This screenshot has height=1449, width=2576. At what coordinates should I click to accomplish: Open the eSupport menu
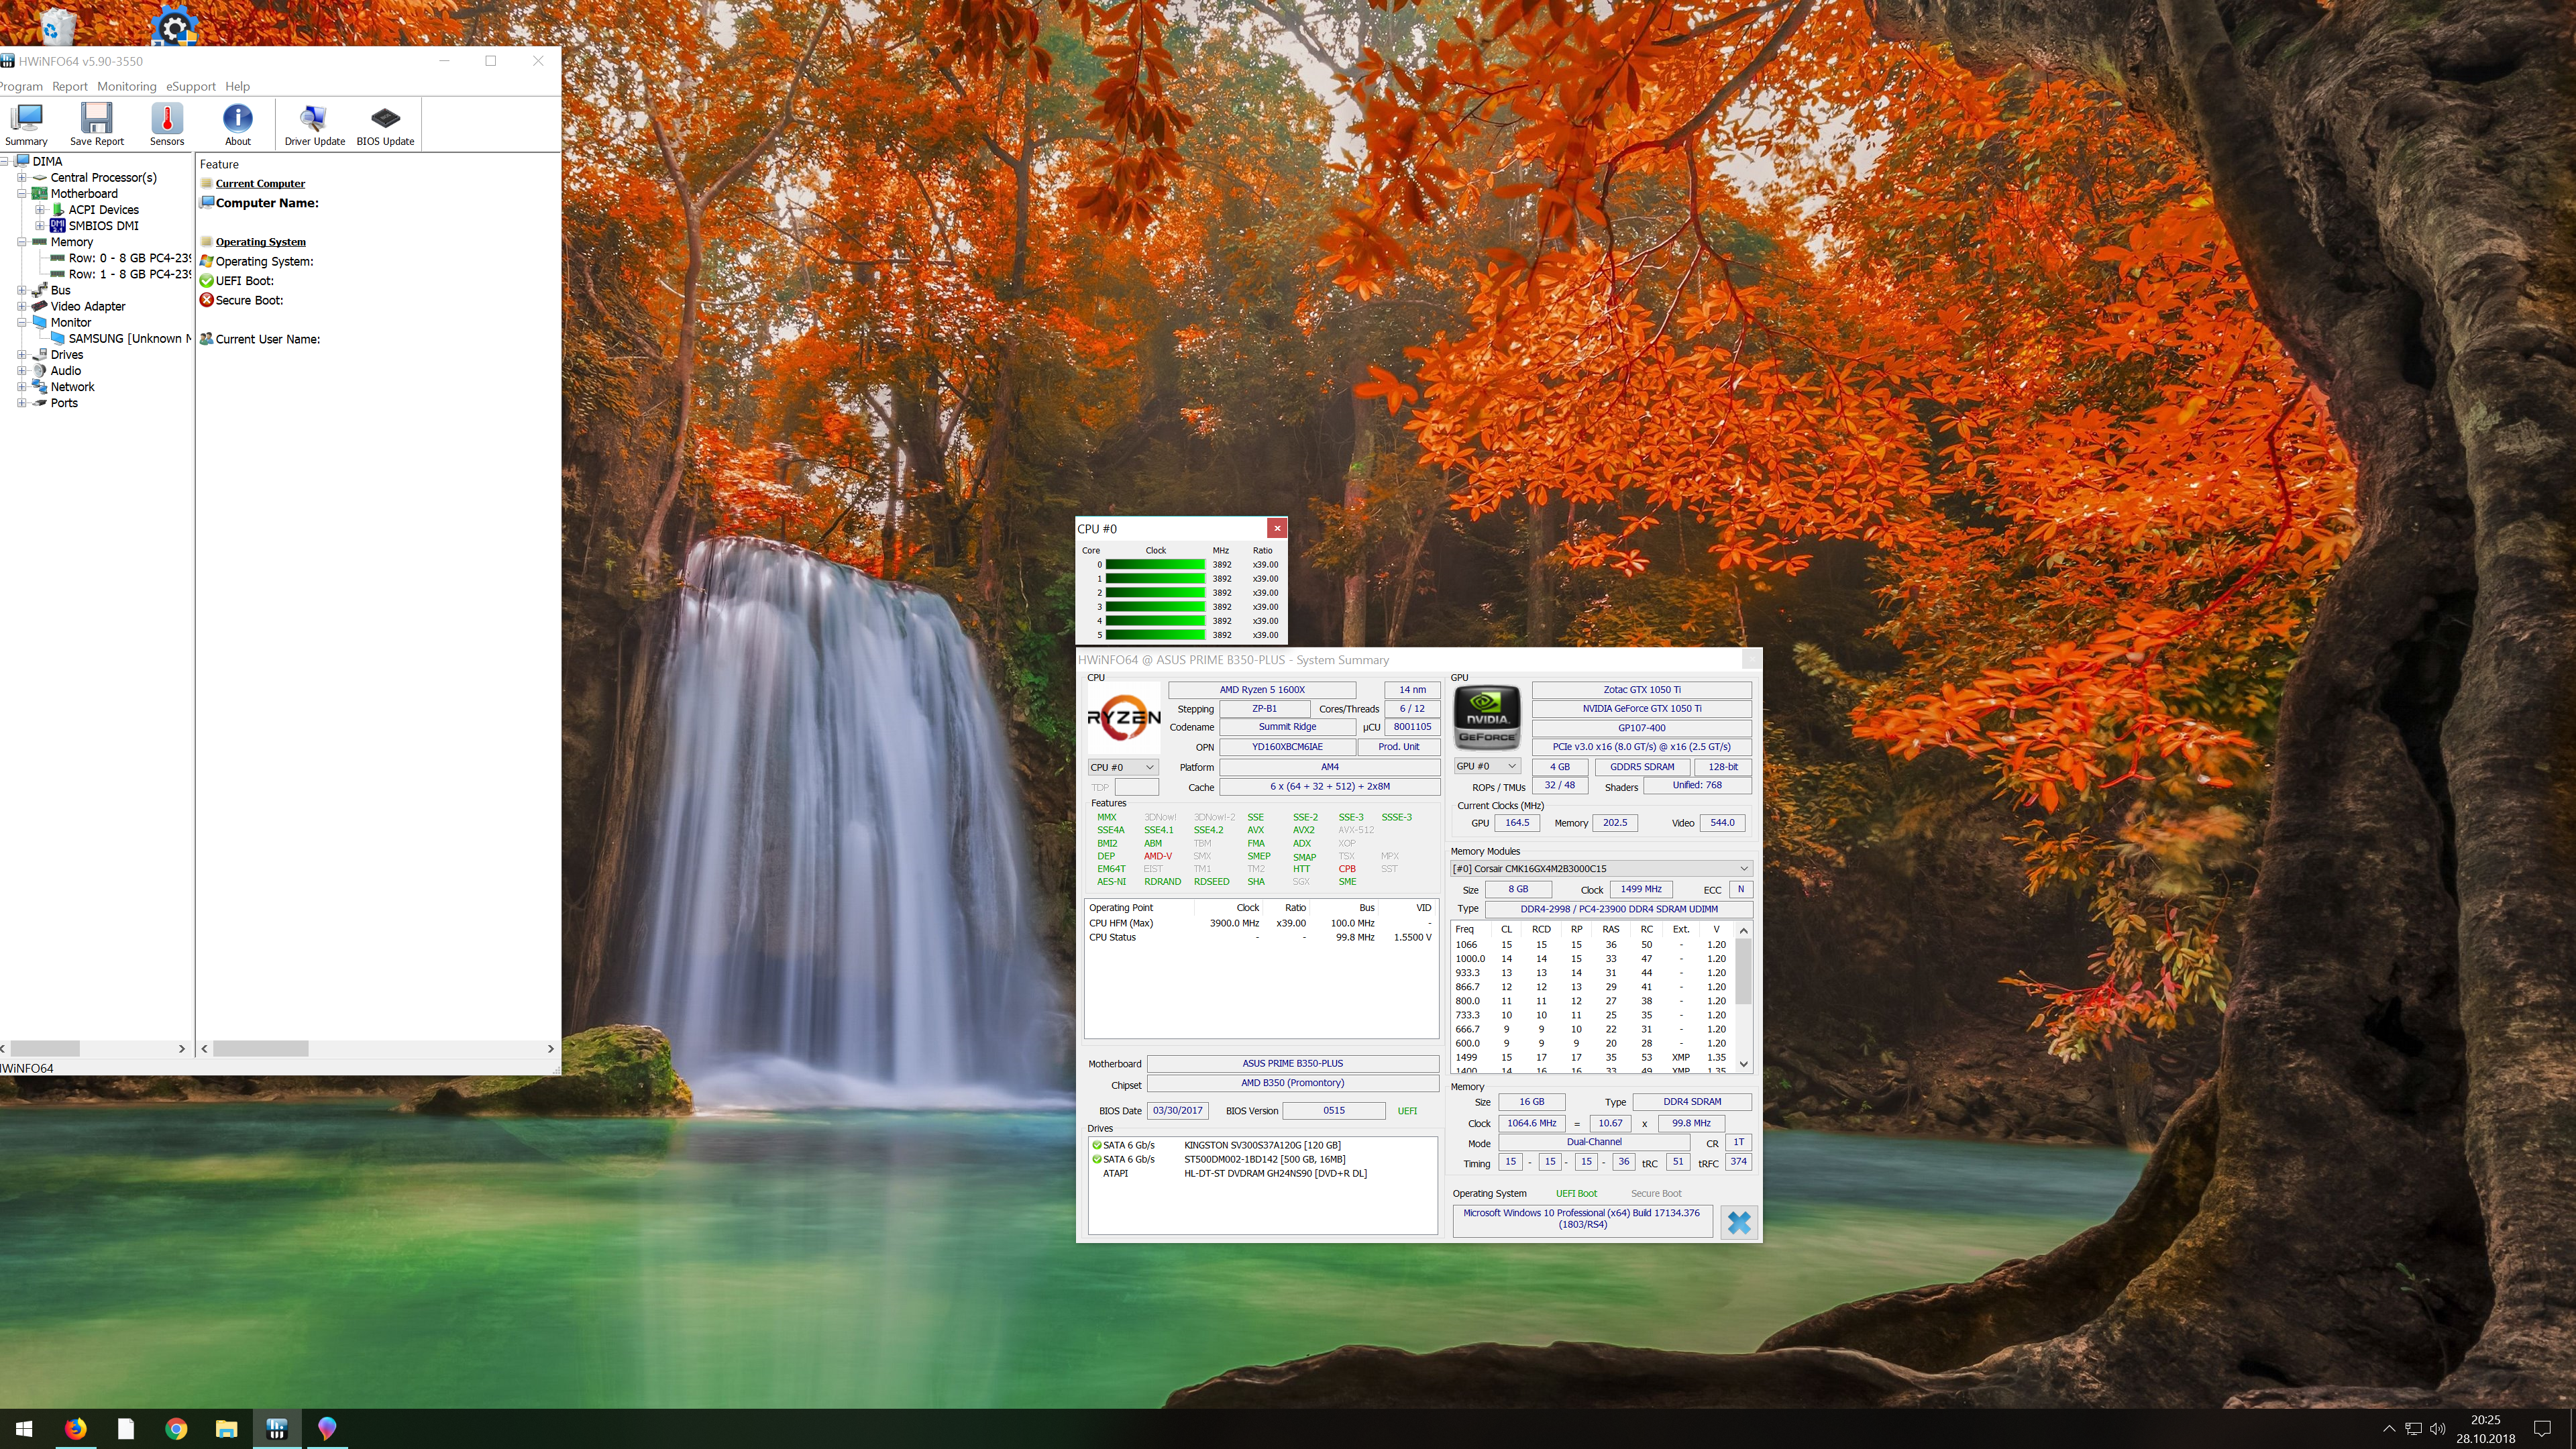pos(190,87)
